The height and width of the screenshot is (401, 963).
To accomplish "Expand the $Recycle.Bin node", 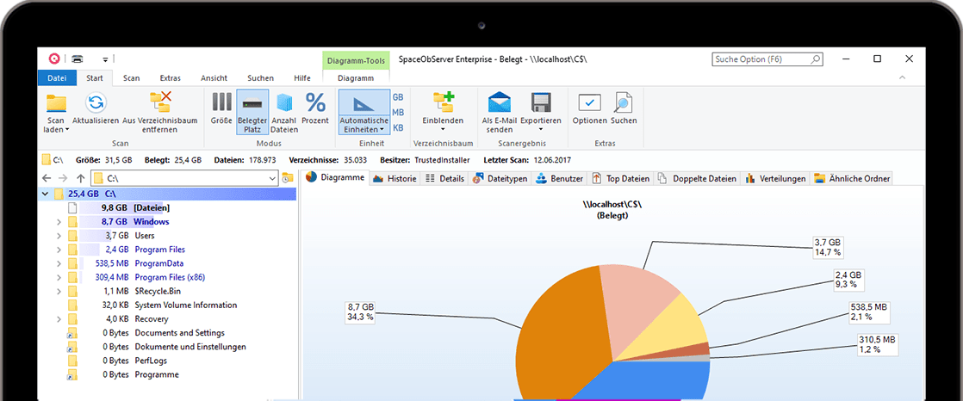I will pos(59,291).
